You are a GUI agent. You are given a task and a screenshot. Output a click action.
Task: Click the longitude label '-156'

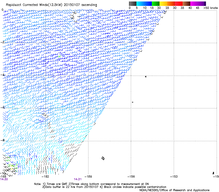[131, 177]
